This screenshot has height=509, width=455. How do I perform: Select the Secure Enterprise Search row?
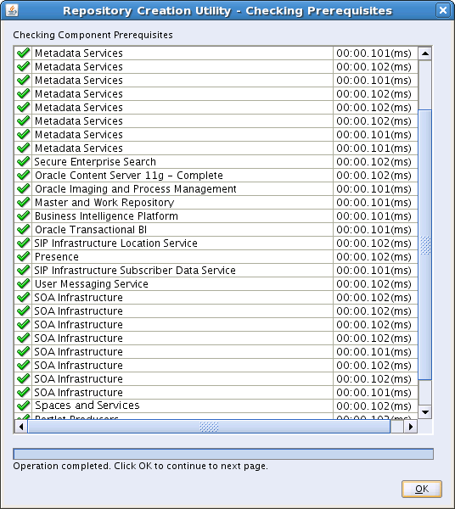coord(216,162)
